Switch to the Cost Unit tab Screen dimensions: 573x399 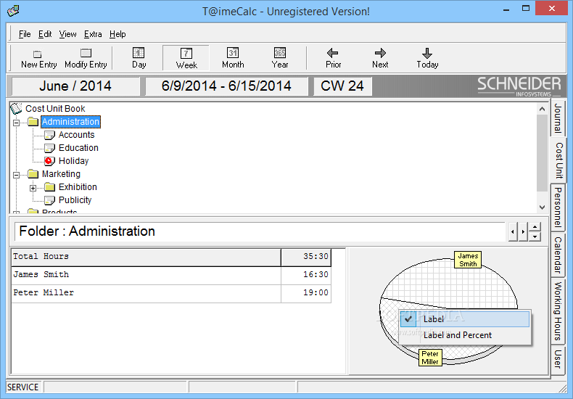pyautogui.click(x=558, y=160)
